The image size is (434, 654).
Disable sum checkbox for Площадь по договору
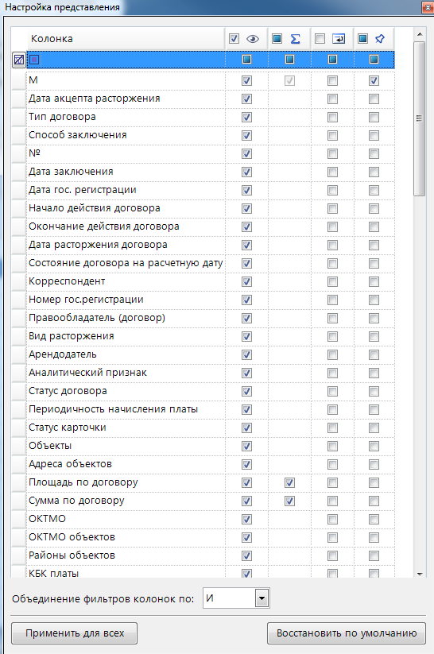(x=289, y=482)
